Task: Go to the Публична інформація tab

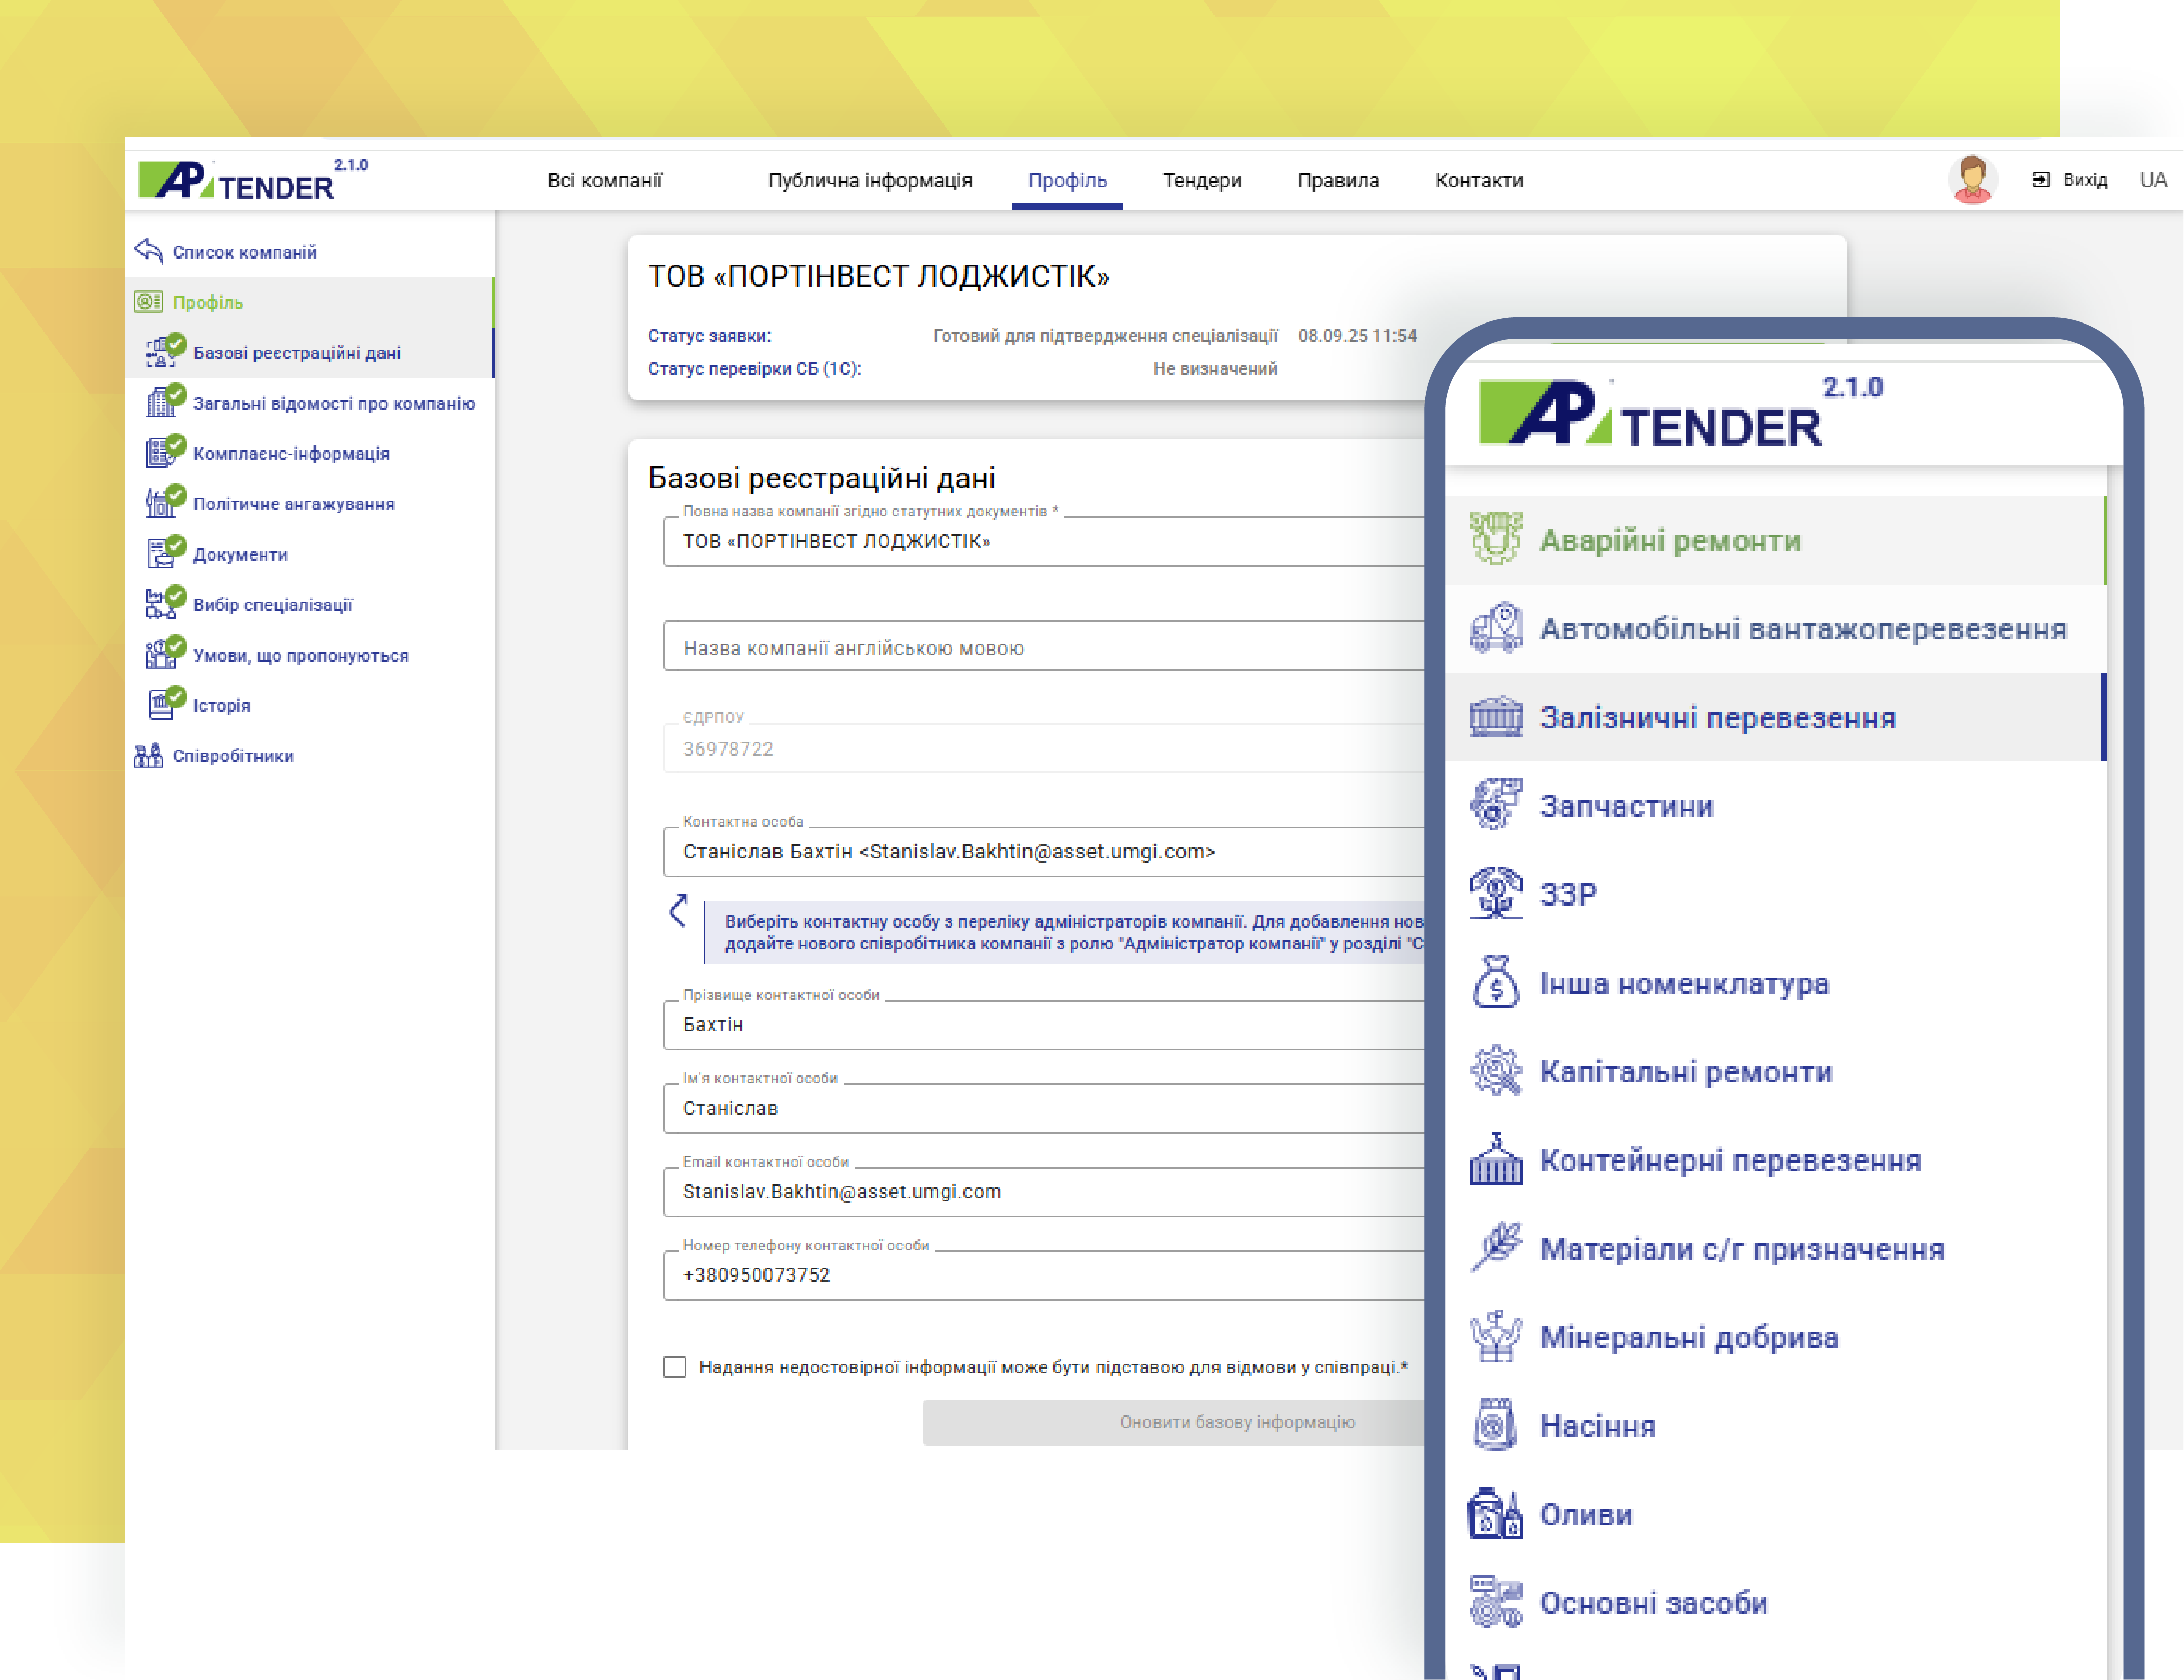Action: pyautogui.click(x=869, y=181)
